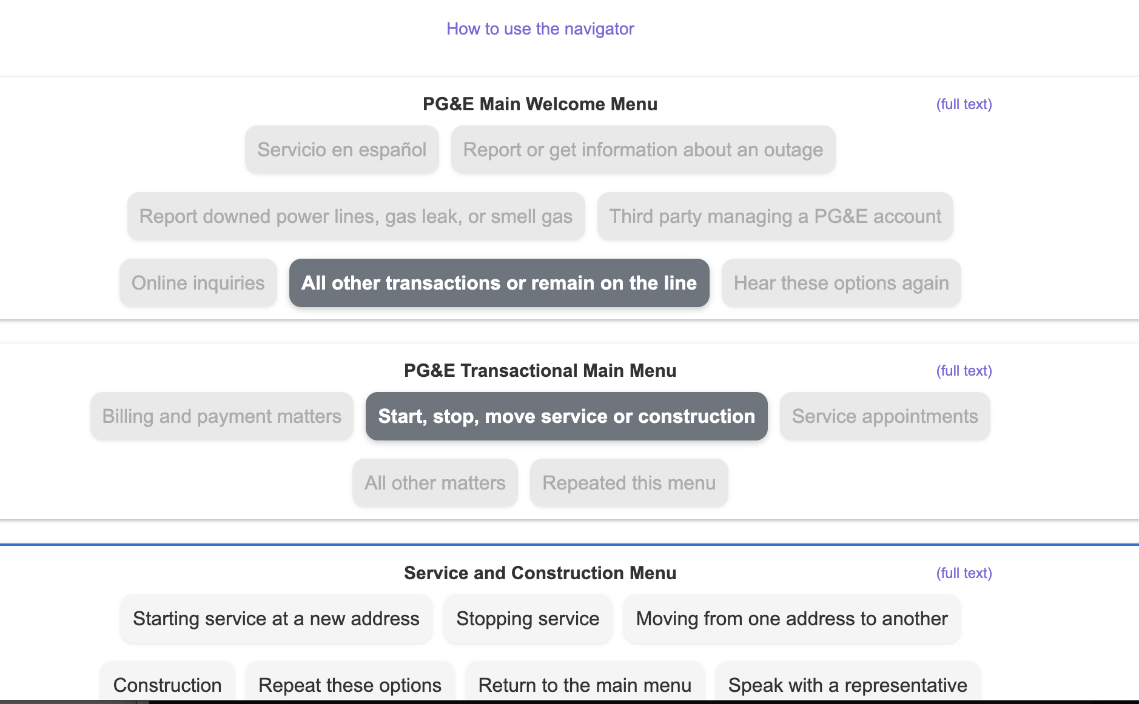Select 'Billing and payment matters'
This screenshot has height=704, width=1139.
coord(221,416)
